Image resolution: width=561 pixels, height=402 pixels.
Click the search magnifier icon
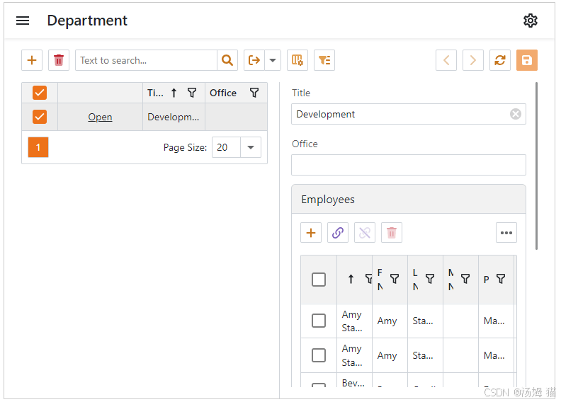click(x=227, y=60)
